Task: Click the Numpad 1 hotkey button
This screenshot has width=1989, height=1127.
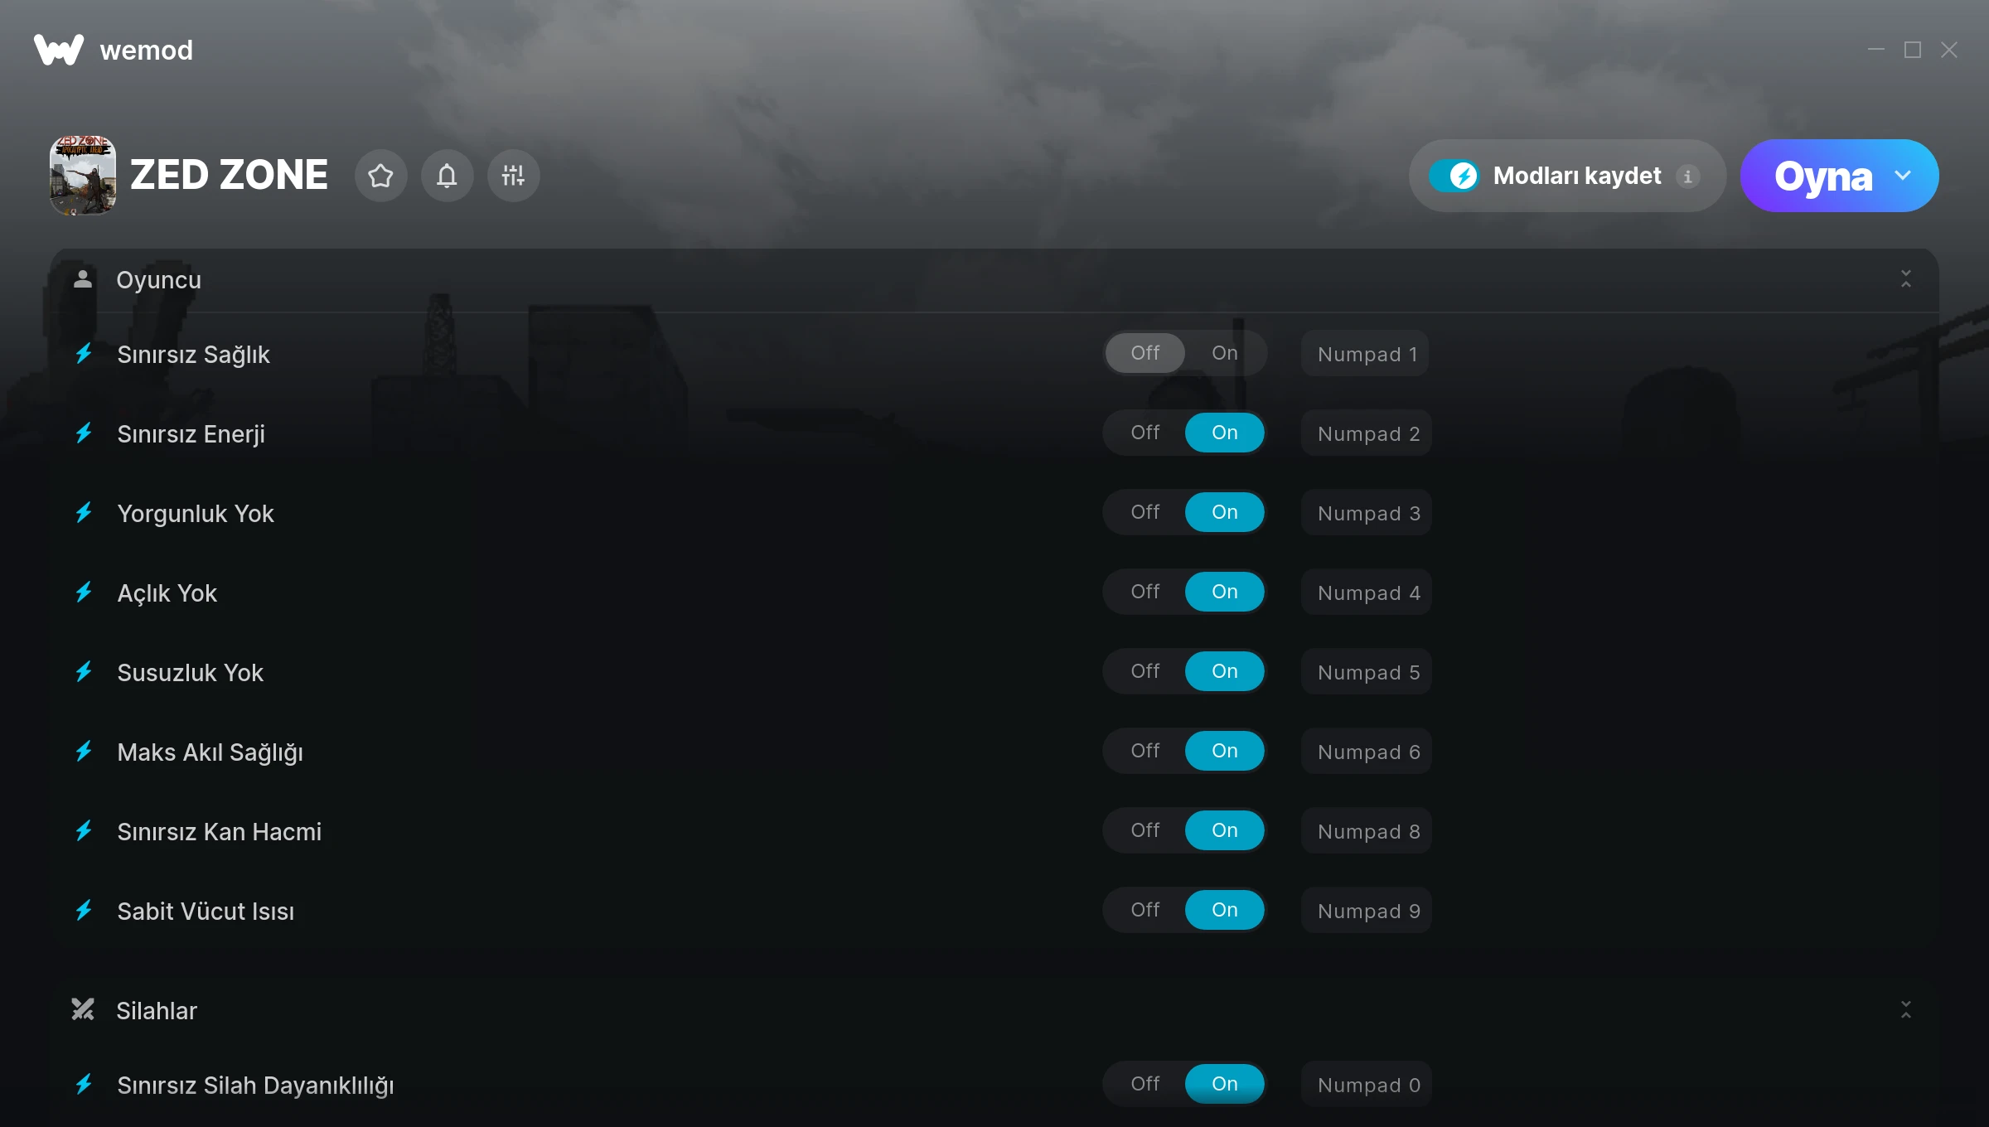Action: pyautogui.click(x=1365, y=354)
